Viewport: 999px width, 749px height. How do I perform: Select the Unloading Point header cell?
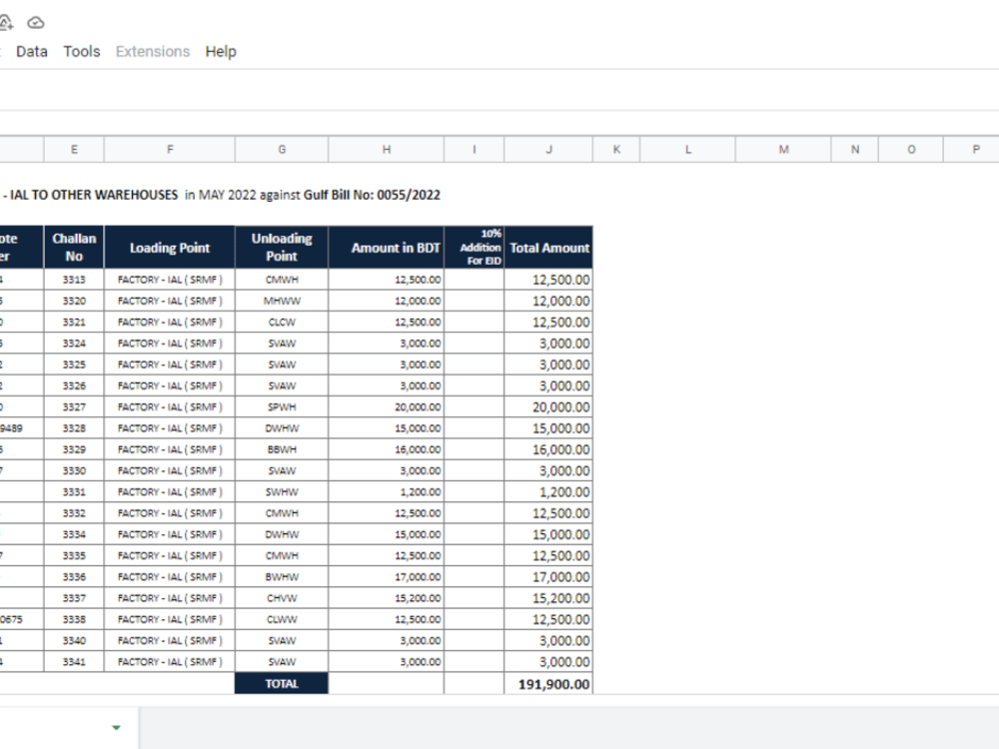pos(282,247)
